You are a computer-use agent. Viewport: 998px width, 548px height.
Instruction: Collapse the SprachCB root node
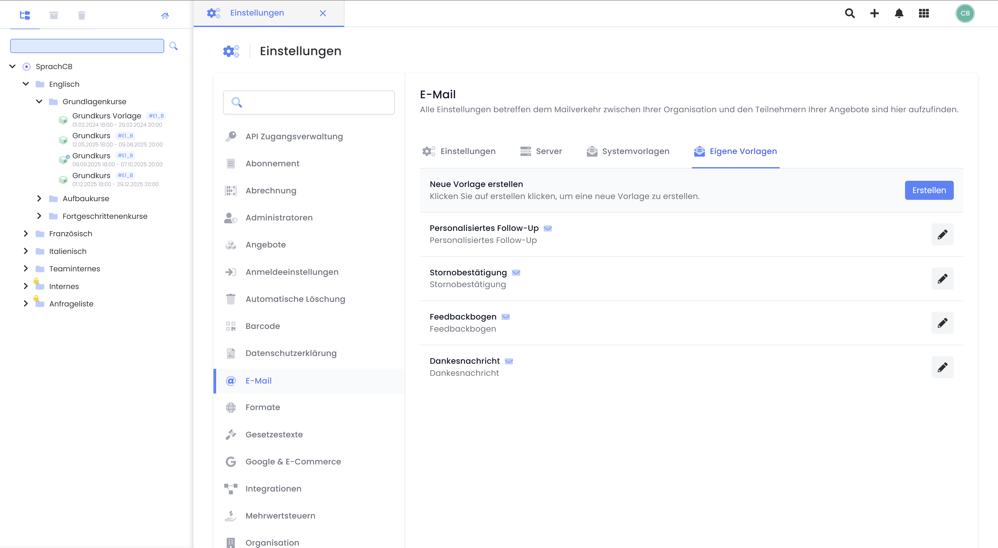point(12,66)
